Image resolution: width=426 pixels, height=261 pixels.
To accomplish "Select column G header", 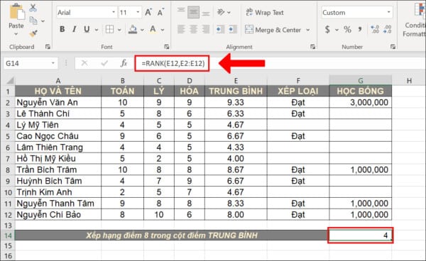I will 360,81.
